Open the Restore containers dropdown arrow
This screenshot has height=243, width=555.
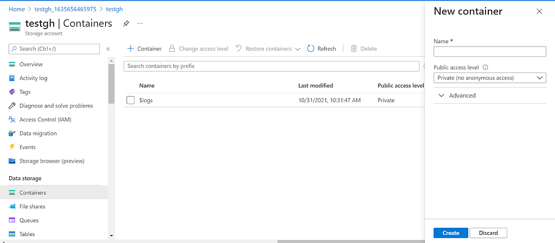point(298,49)
